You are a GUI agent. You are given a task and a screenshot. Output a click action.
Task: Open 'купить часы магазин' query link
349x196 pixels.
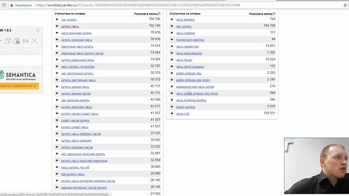pos(76,140)
